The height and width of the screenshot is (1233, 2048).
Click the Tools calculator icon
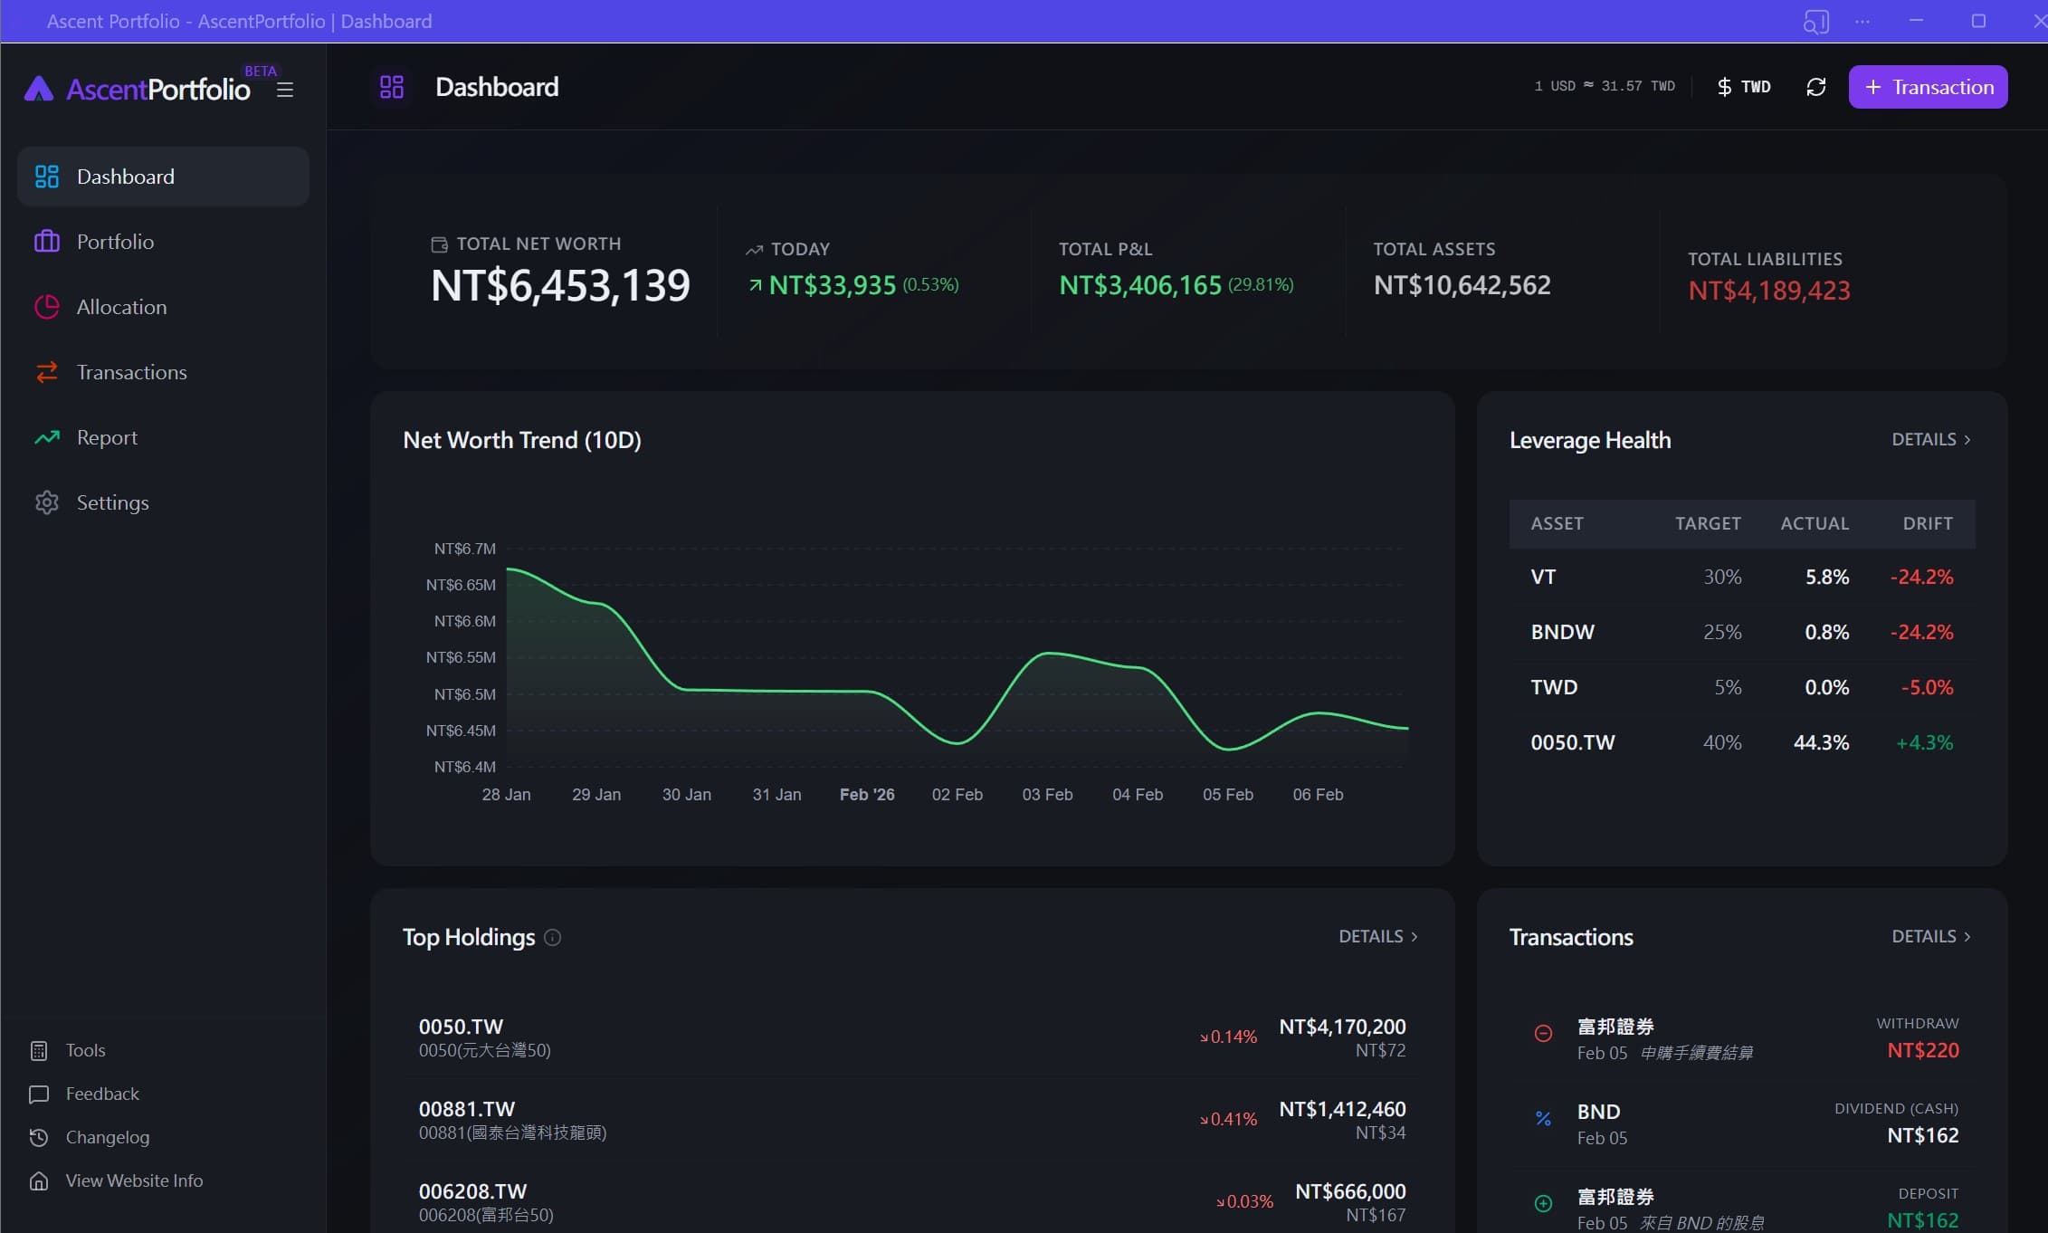tap(39, 1050)
